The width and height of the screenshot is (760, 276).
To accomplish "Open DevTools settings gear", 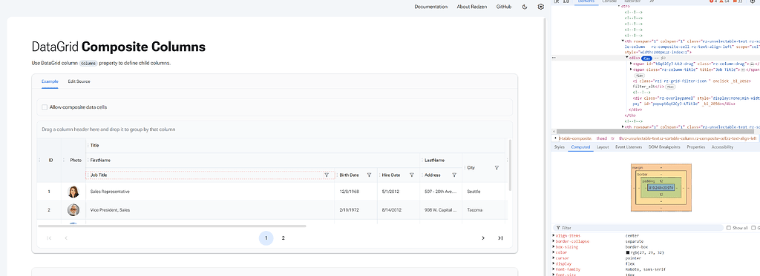I will [x=752, y=1].
